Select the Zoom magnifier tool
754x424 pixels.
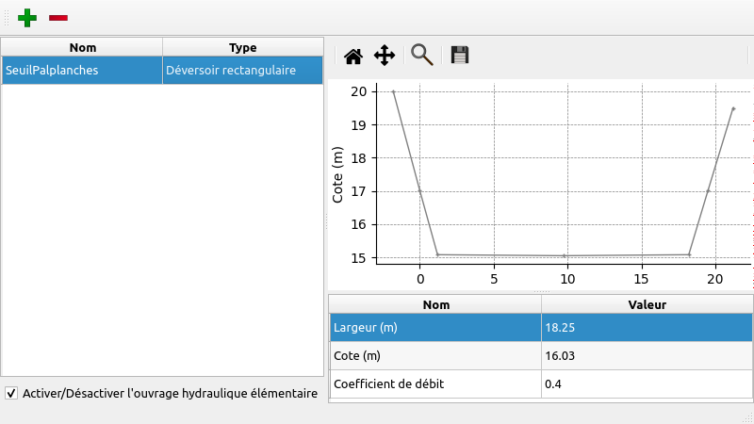[x=421, y=56]
